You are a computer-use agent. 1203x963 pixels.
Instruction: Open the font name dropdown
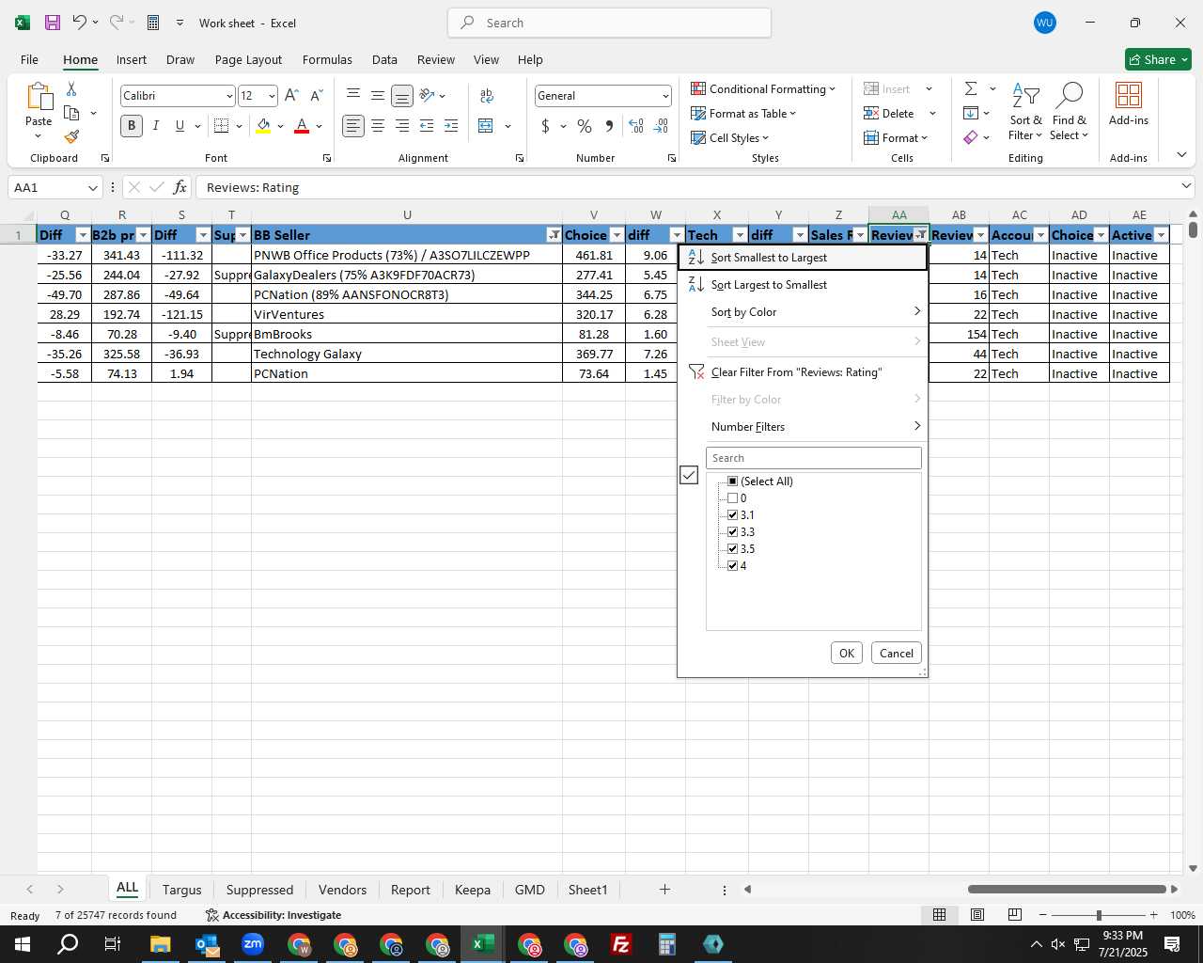tap(228, 96)
